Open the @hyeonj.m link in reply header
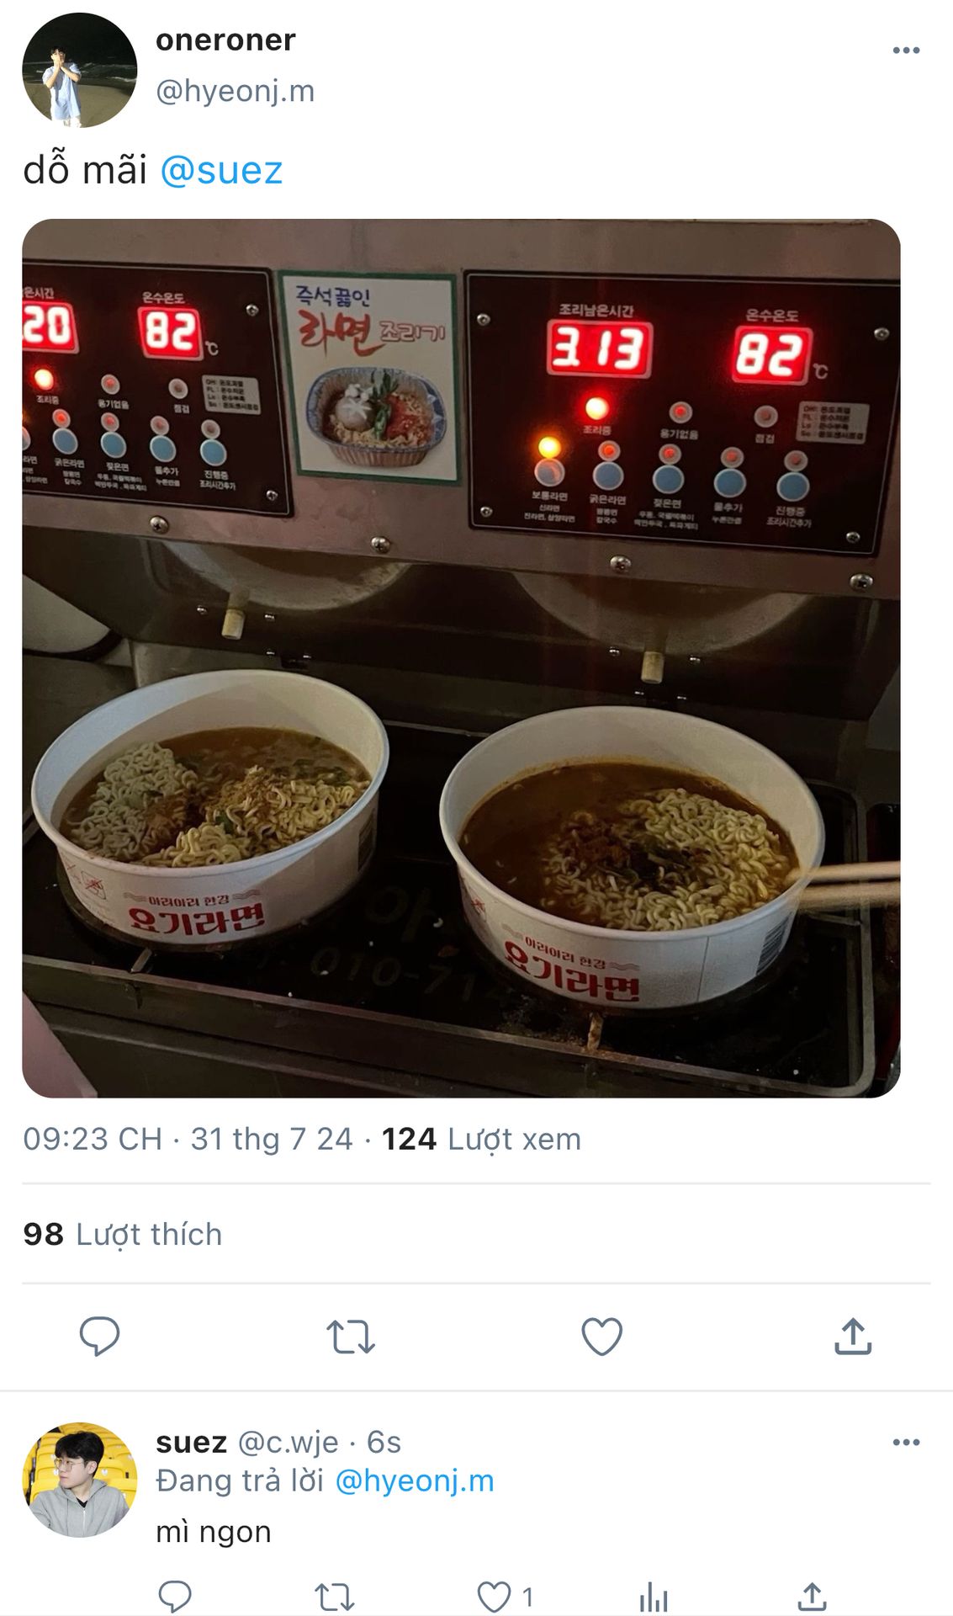This screenshot has height=1616, width=953. tap(415, 1480)
